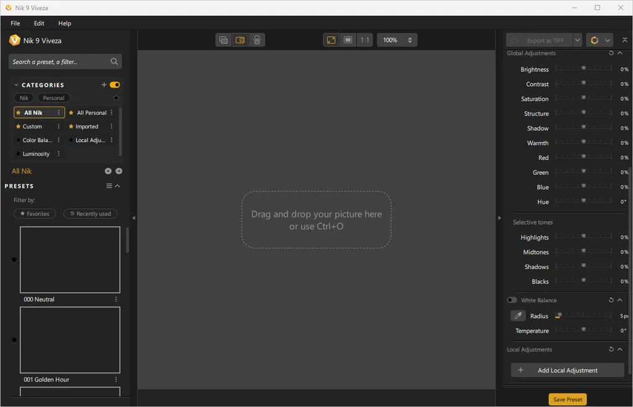Open options for 000 Neutral preset
The image size is (633, 407).
coord(116,300)
